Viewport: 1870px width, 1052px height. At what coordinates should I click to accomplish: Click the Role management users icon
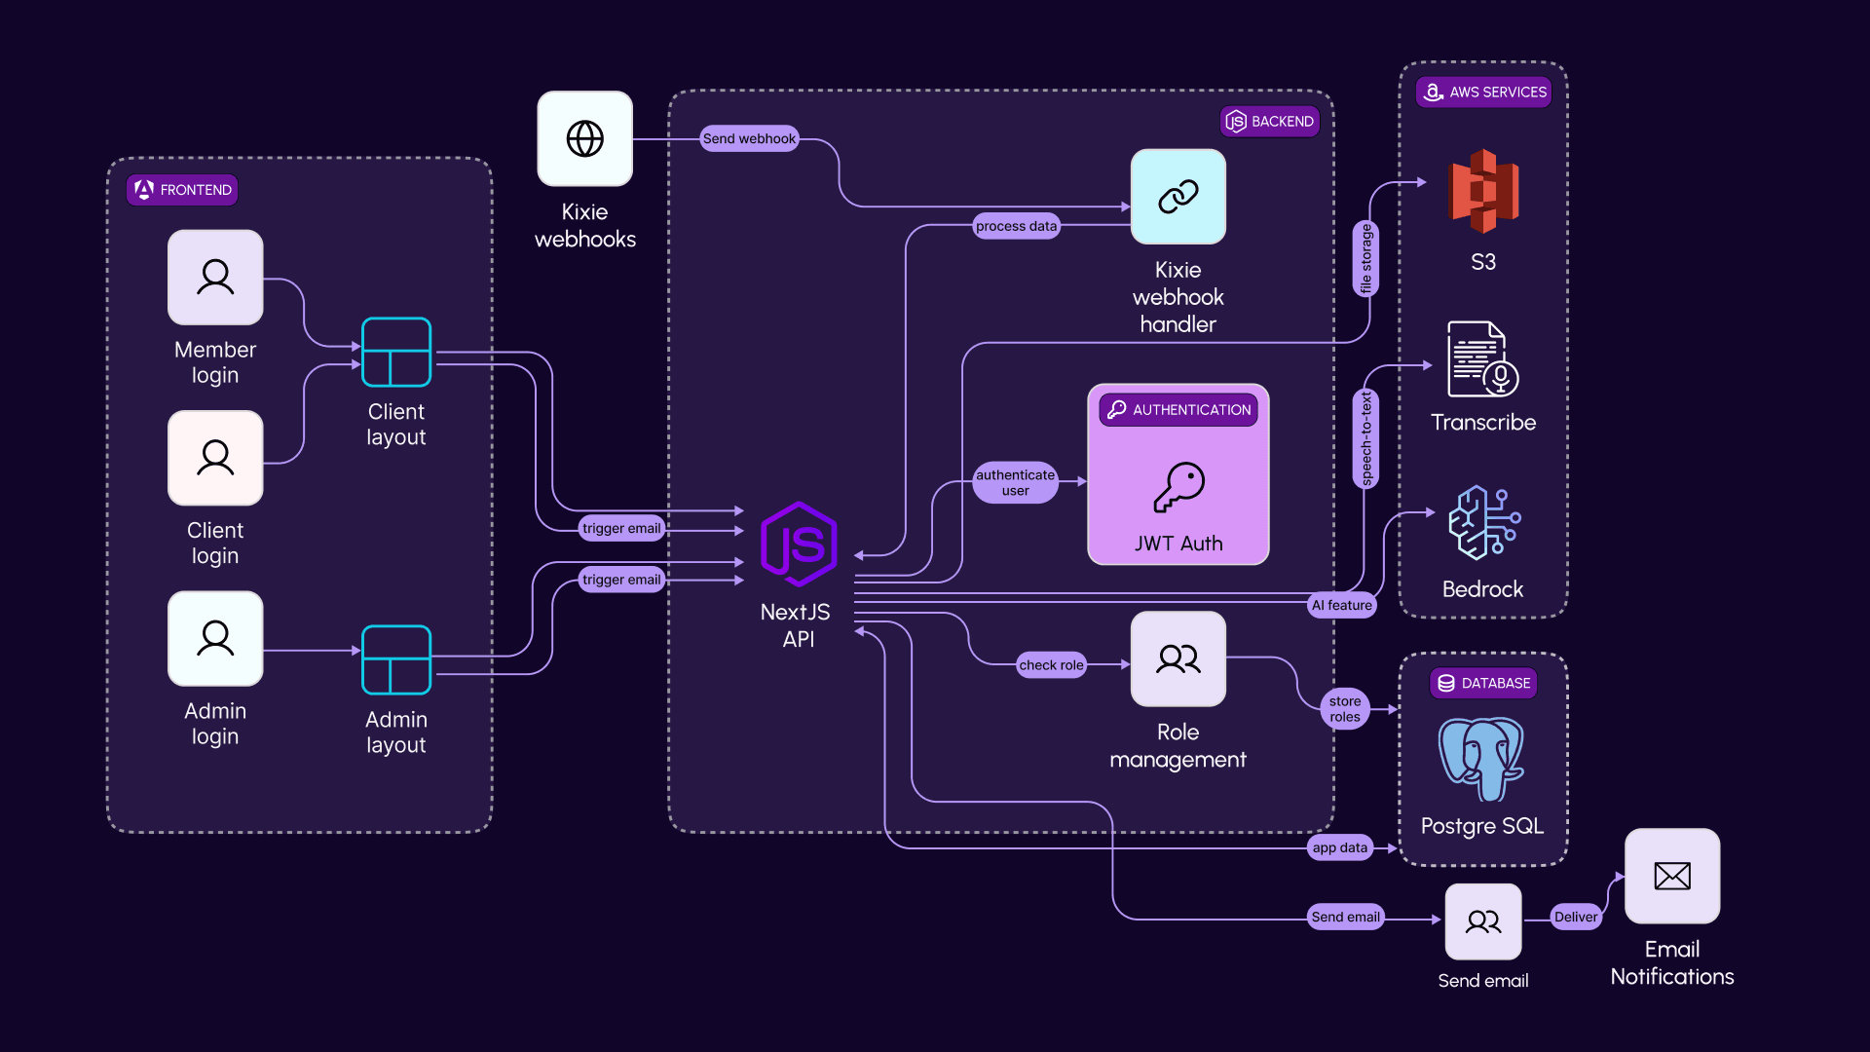pyautogui.click(x=1178, y=659)
